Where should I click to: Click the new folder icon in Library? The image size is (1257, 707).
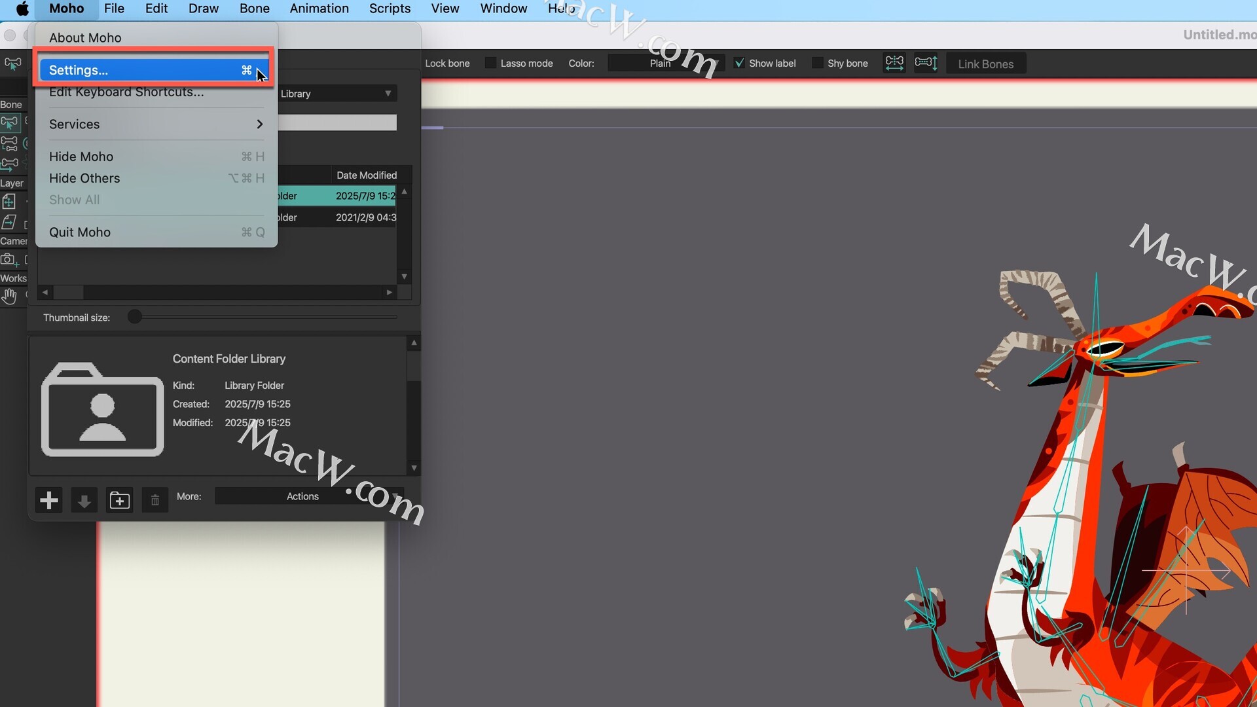pos(120,501)
